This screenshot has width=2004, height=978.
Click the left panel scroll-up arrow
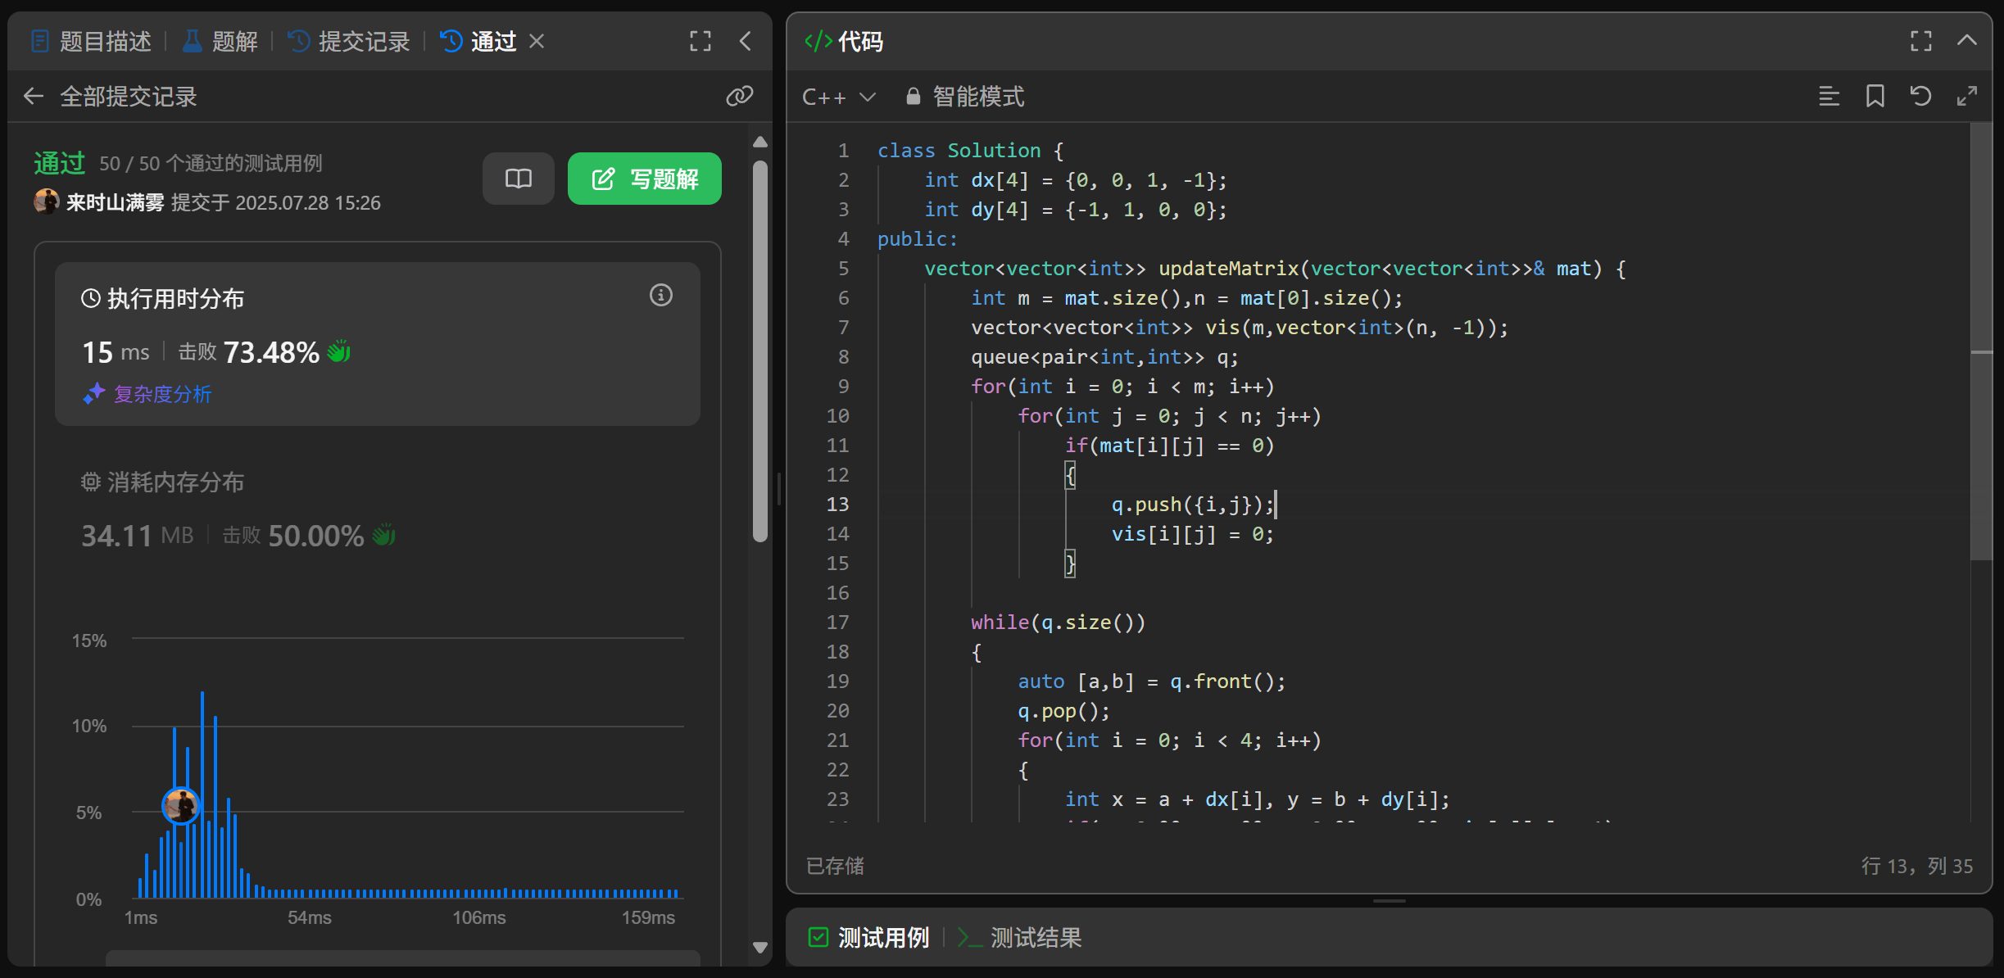coord(760,142)
